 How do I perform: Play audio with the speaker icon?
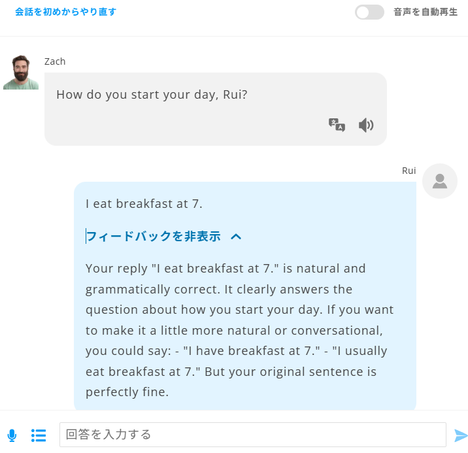click(x=366, y=125)
